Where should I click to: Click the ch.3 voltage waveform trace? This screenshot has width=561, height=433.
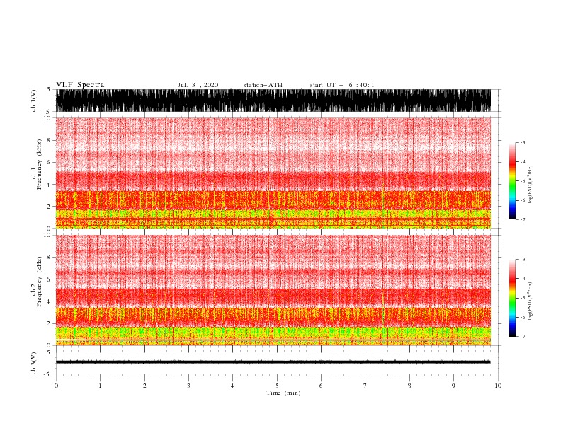[273, 362]
